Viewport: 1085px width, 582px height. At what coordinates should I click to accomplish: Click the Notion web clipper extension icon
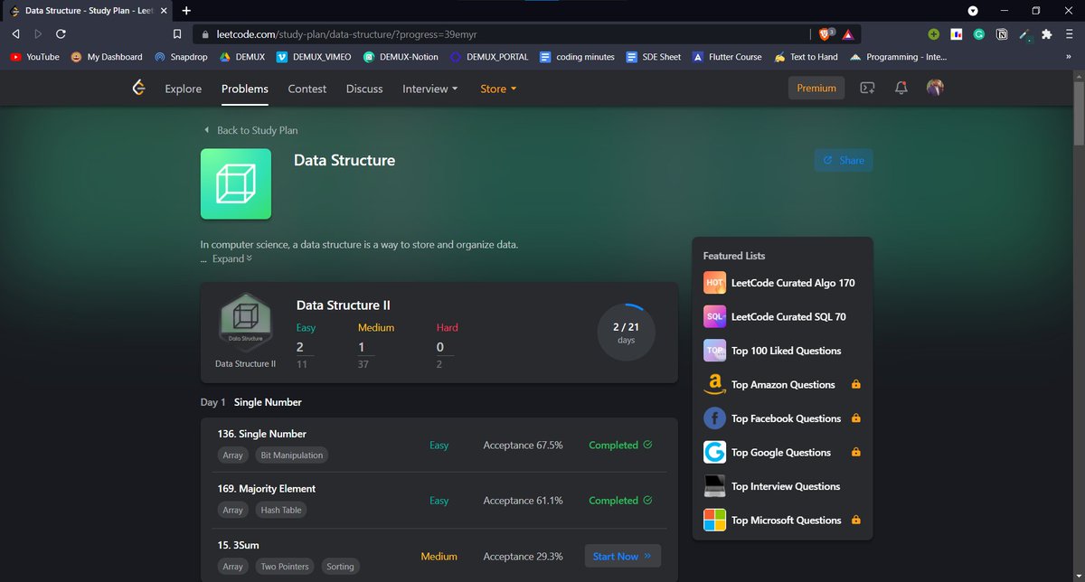[x=1002, y=34]
